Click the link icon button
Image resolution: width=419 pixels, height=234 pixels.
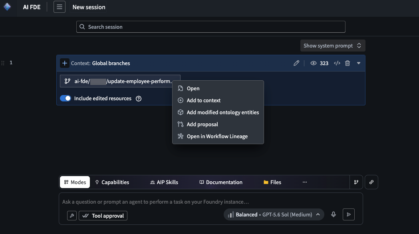coord(371,182)
